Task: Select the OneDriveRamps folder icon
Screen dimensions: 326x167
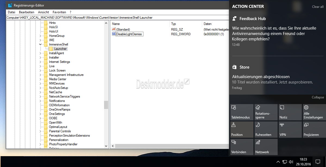Action: coord(46,110)
